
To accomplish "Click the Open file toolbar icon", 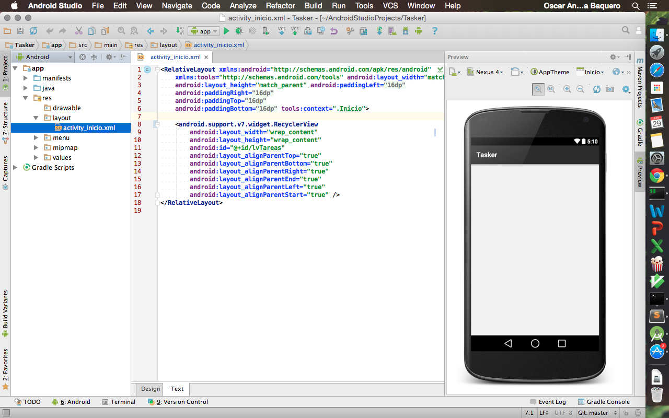I will pyautogui.click(x=7, y=31).
